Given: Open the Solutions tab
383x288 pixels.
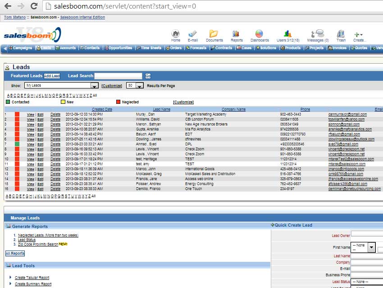Looking at the screenshot, I should (266, 48).
